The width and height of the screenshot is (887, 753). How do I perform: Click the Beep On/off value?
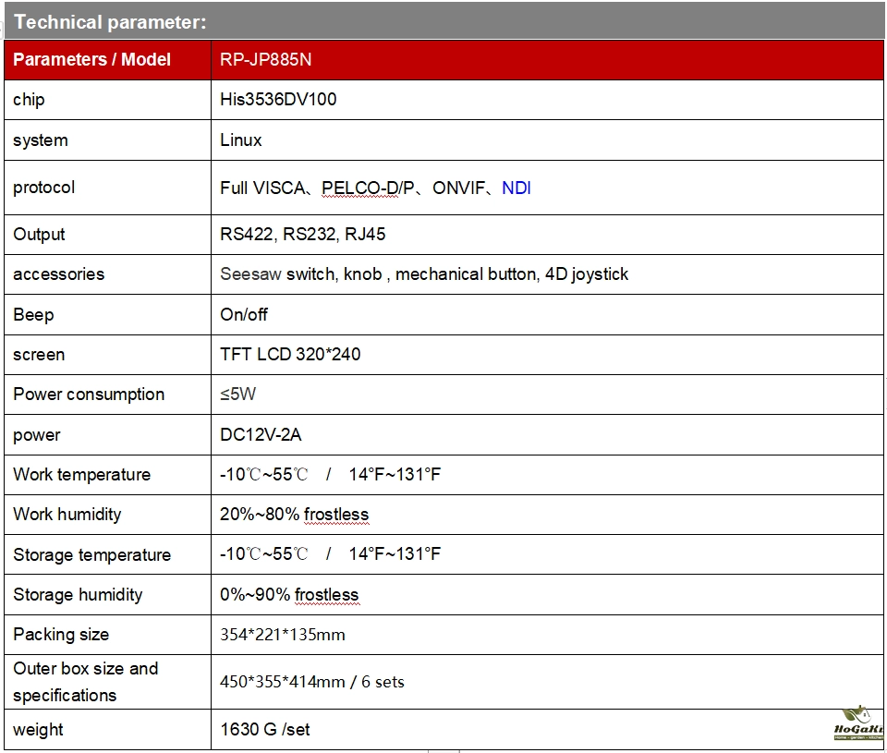pyautogui.click(x=244, y=315)
